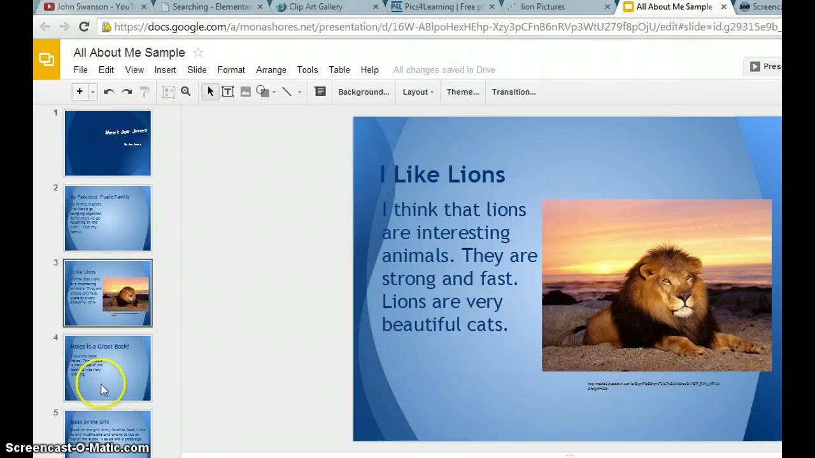
Task: Open the Layout dropdown
Action: [x=418, y=92]
